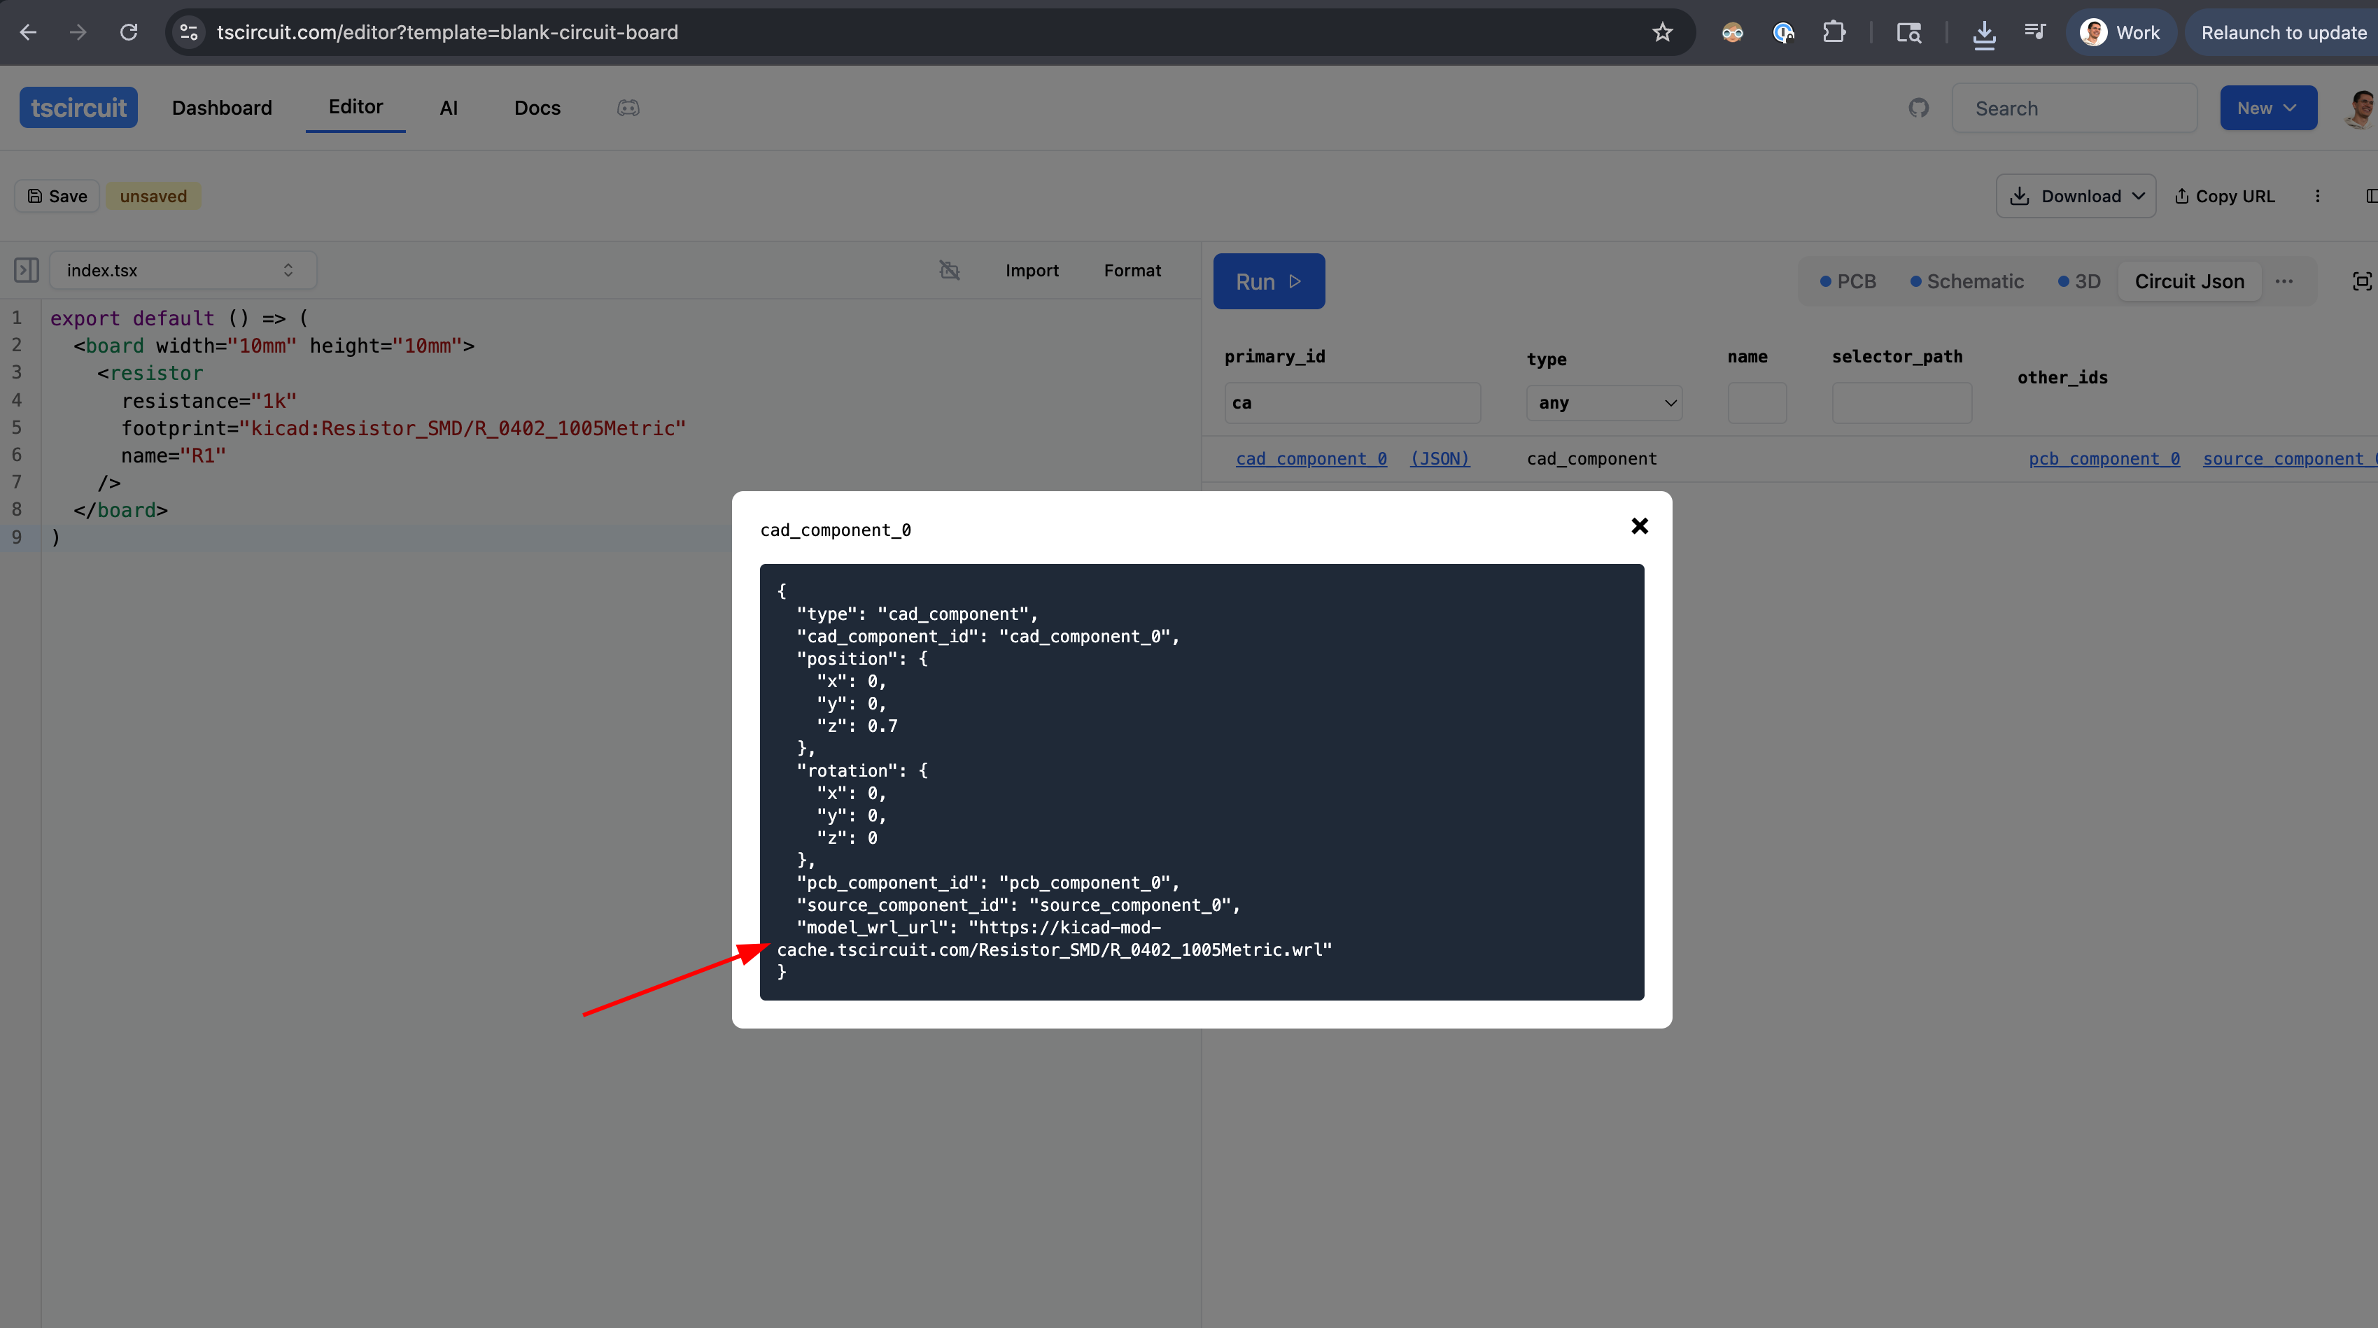Open the index.tsx file selector
This screenshot has width=2378, height=1328.
point(182,269)
